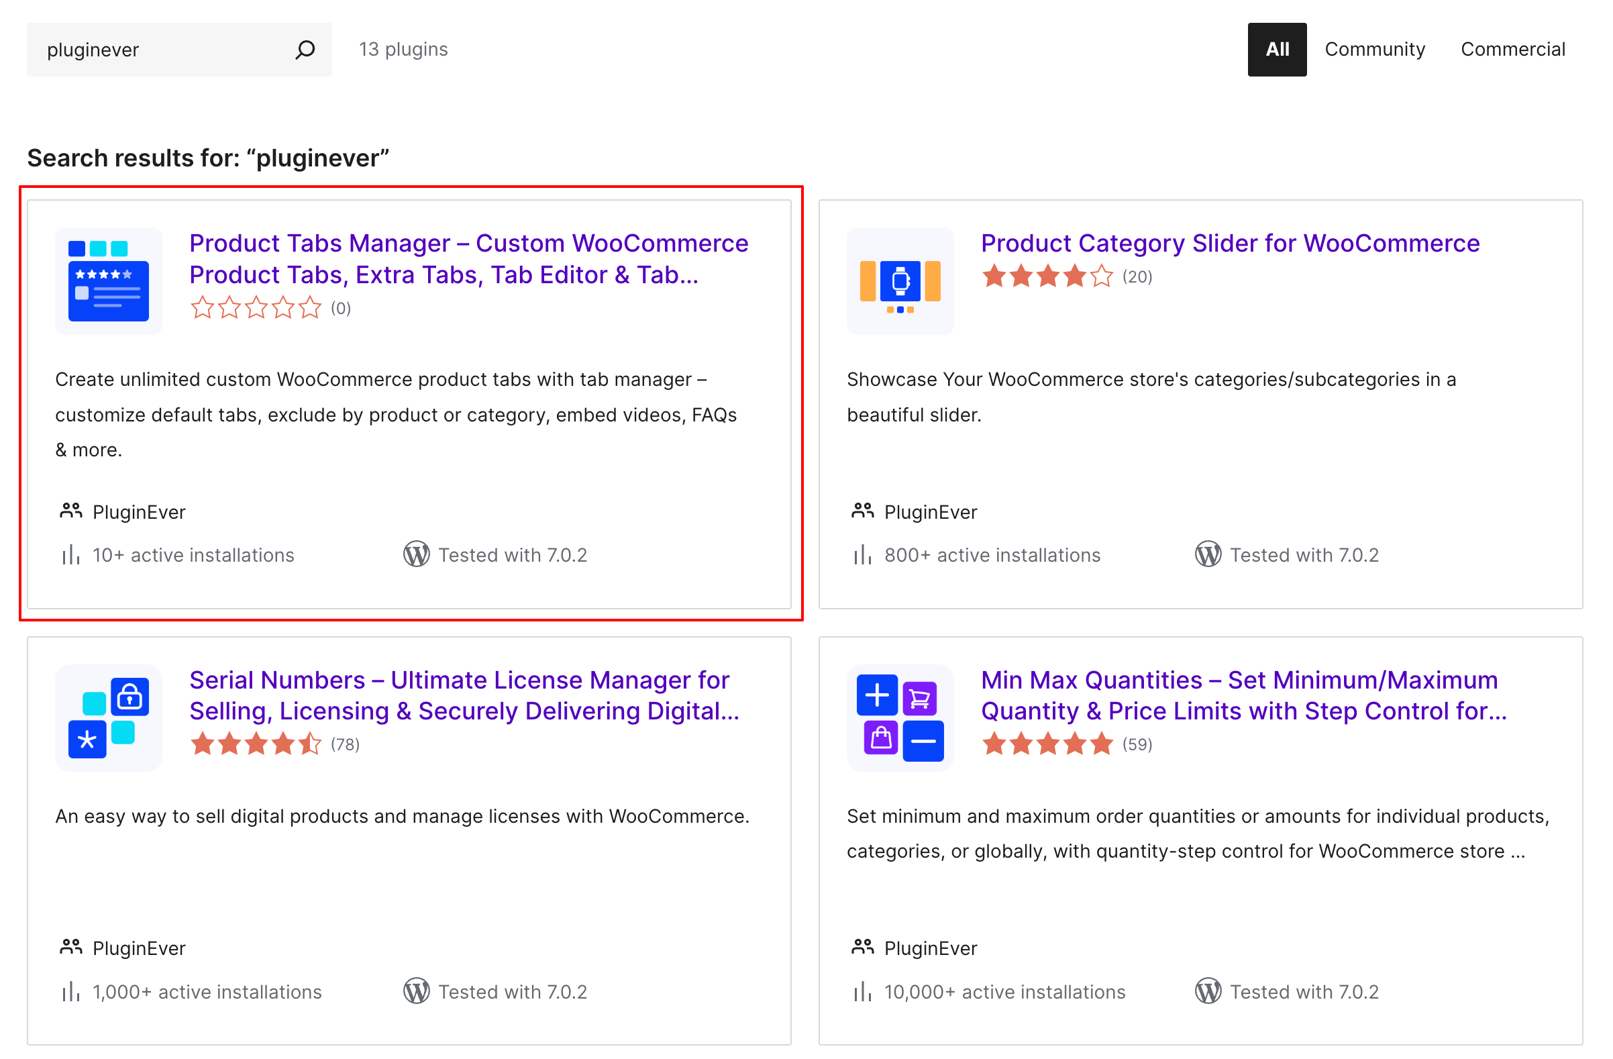
Task: Click the Serial Numbers description text
Action: (403, 815)
